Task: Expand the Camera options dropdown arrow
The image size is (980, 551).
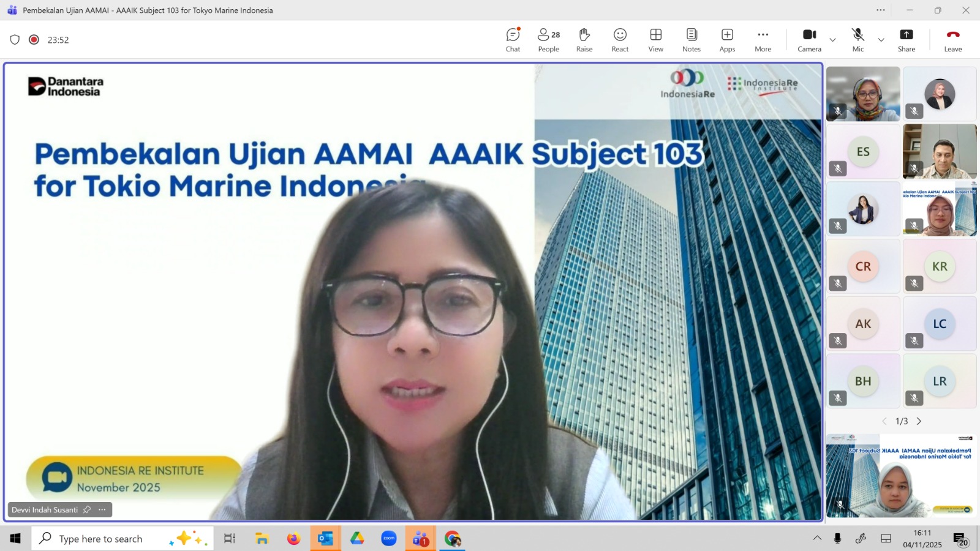Action: 832,40
